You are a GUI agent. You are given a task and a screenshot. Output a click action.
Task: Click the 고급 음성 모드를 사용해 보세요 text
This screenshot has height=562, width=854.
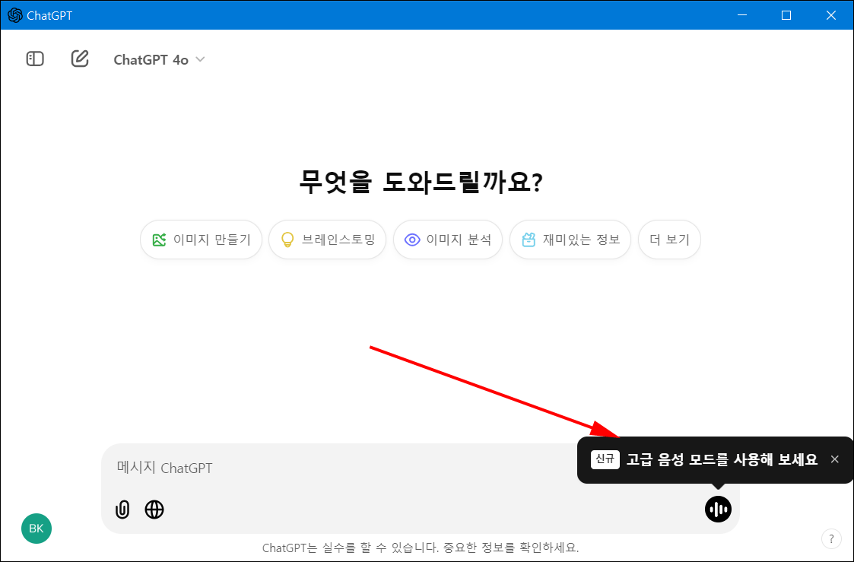[722, 459]
